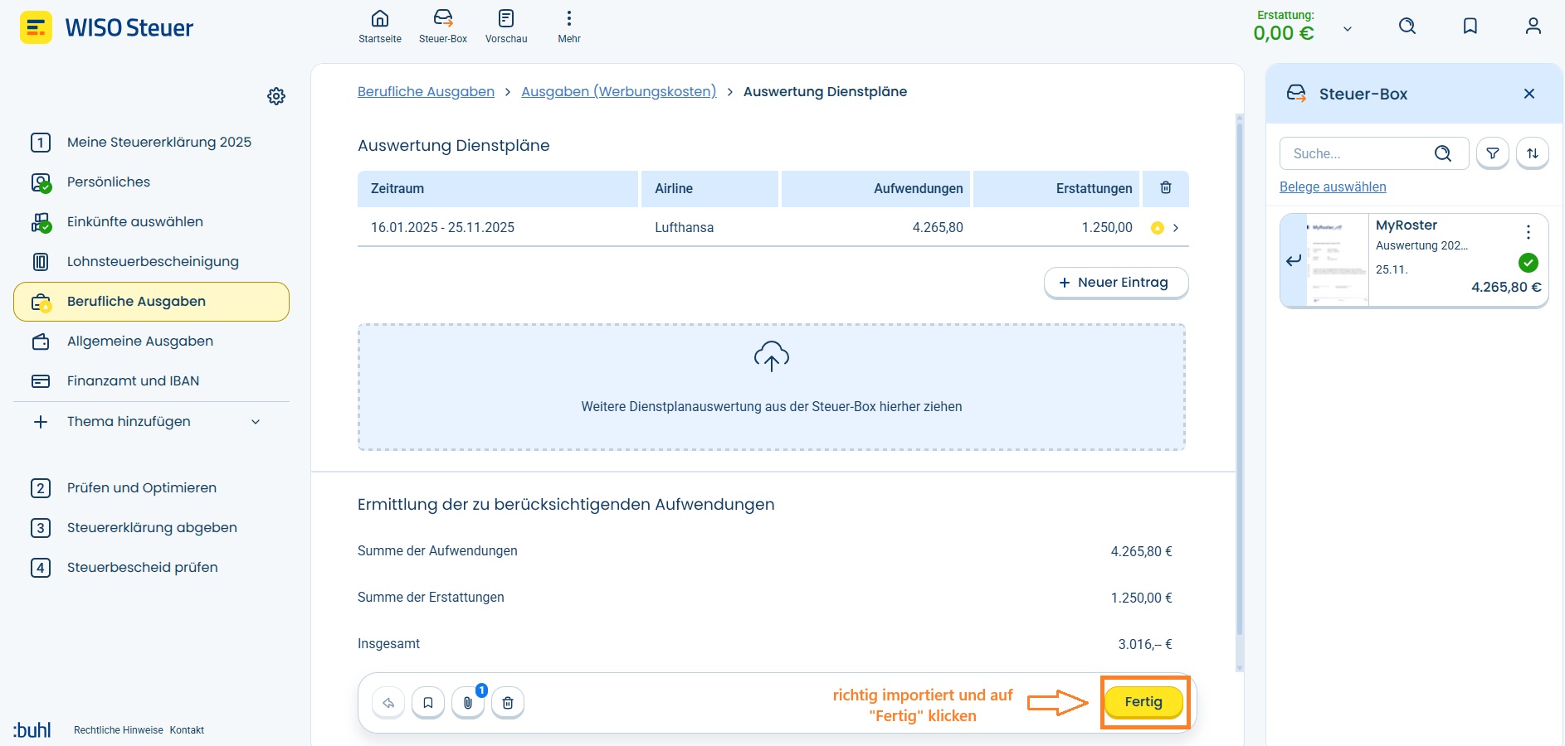Select Berufliche Ausgaben in the sidebar
1565x746 pixels.
coord(151,302)
